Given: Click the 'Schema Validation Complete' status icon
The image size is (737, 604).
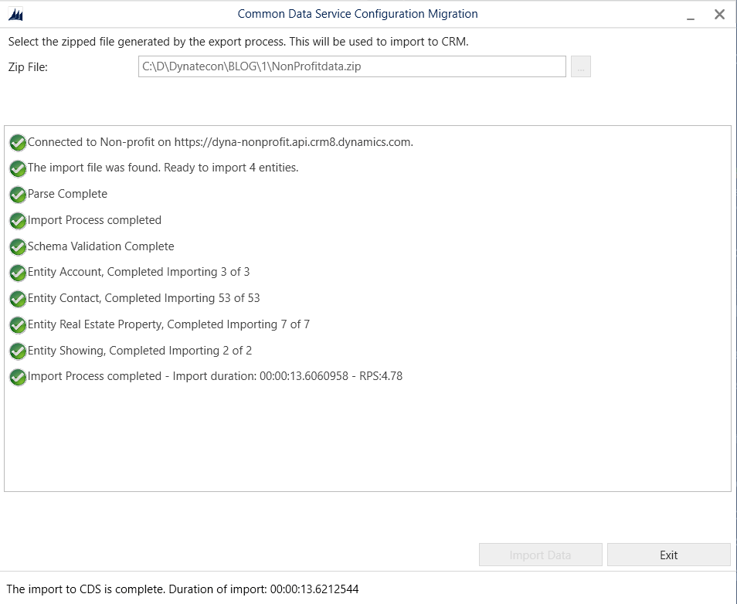Looking at the screenshot, I should point(18,246).
